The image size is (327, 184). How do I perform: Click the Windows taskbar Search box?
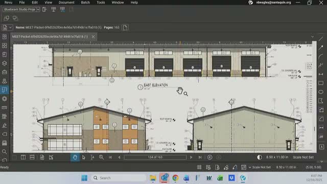(119, 178)
